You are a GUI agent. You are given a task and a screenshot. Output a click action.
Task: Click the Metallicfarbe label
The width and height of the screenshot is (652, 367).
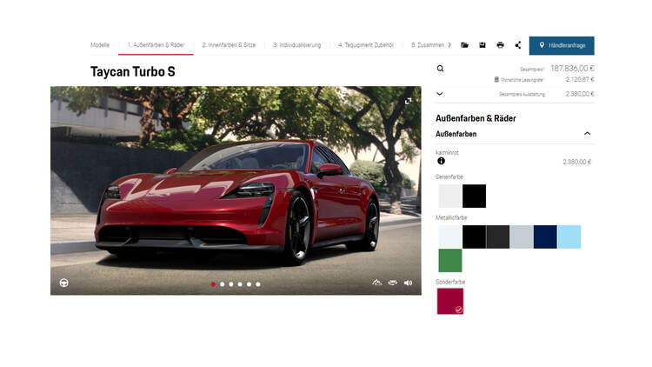click(451, 217)
